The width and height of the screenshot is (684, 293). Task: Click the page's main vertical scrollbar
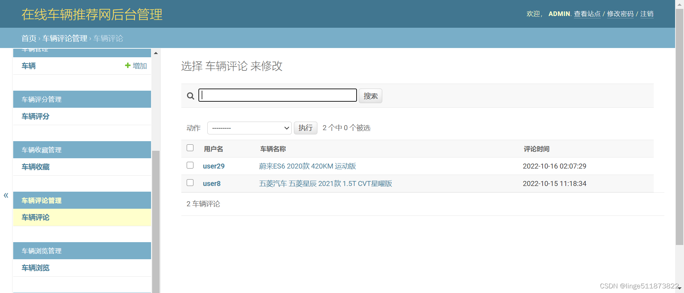coord(679,127)
